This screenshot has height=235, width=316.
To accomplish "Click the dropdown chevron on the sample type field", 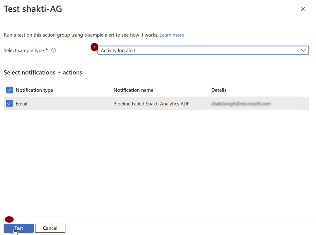I will click(x=303, y=50).
